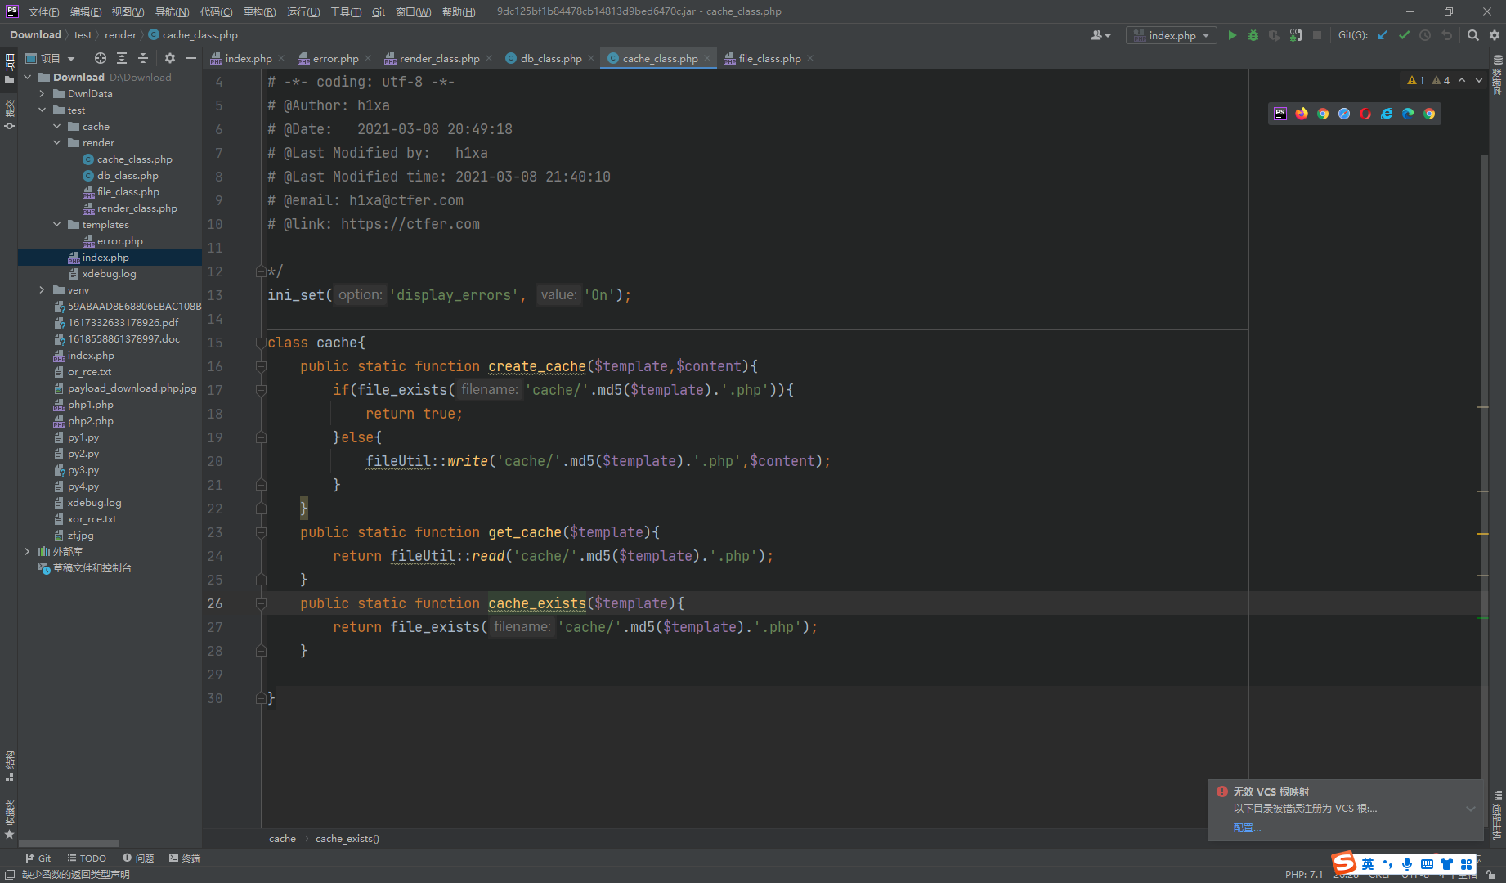Image resolution: width=1506 pixels, height=883 pixels.
Task: Go to previous highlighted error arrow
Action: click(1462, 80)
